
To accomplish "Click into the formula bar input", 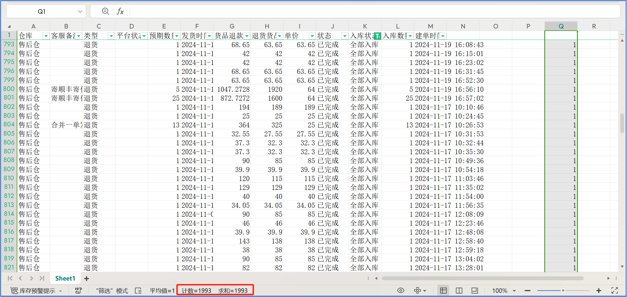I will (x=374, y=11).
